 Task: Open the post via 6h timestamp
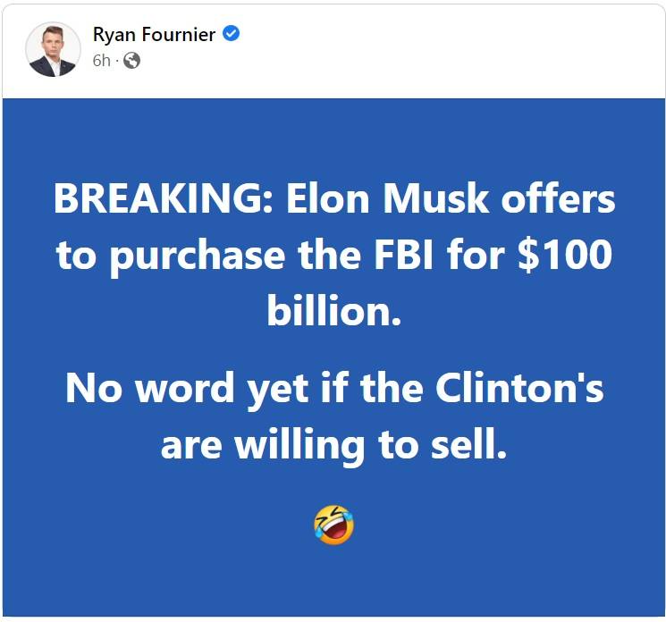[x=101, y=61]
